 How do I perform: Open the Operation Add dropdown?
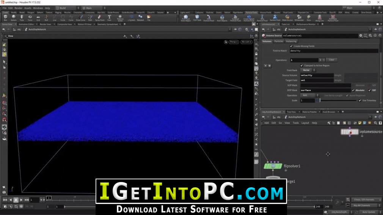309,95
